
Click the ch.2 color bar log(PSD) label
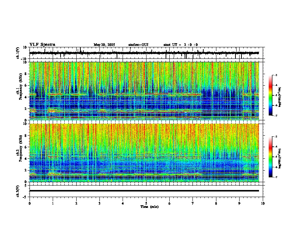[x=280, y=158]
